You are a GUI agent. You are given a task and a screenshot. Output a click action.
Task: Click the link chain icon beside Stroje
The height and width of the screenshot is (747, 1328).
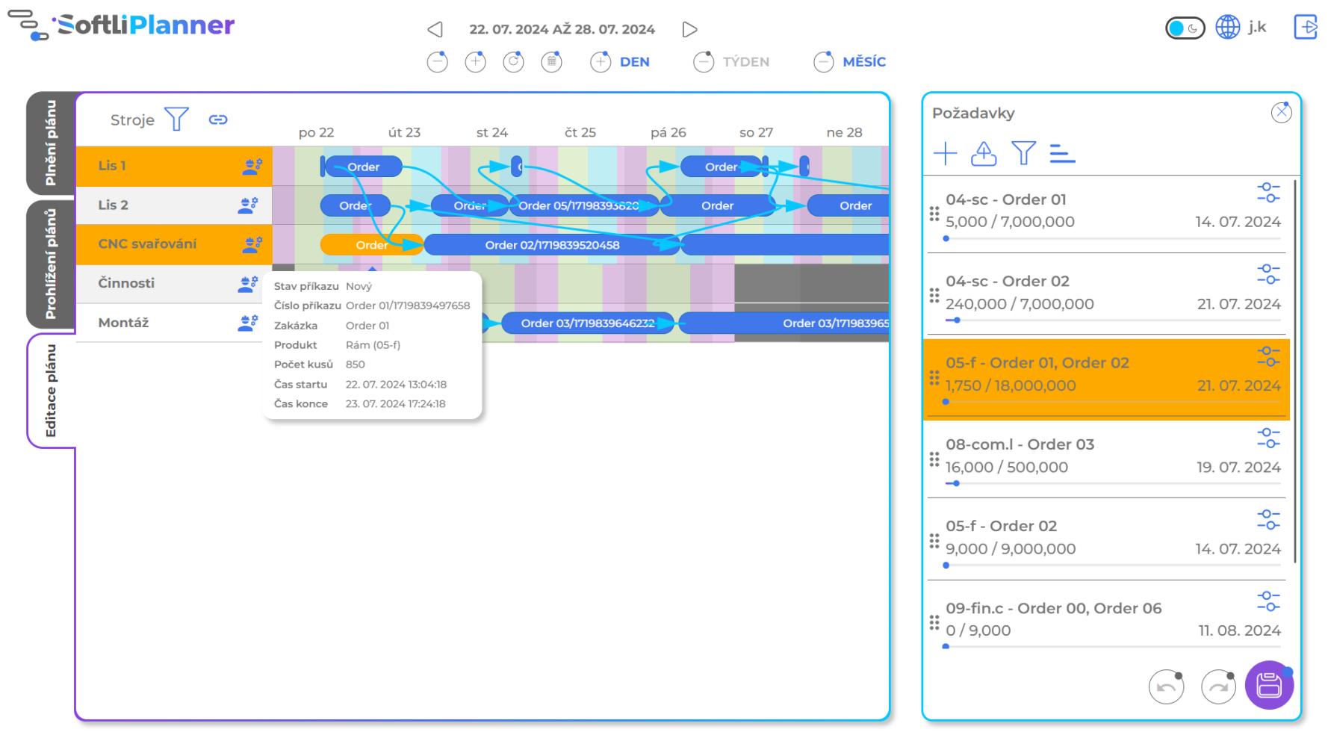(218, 120)
